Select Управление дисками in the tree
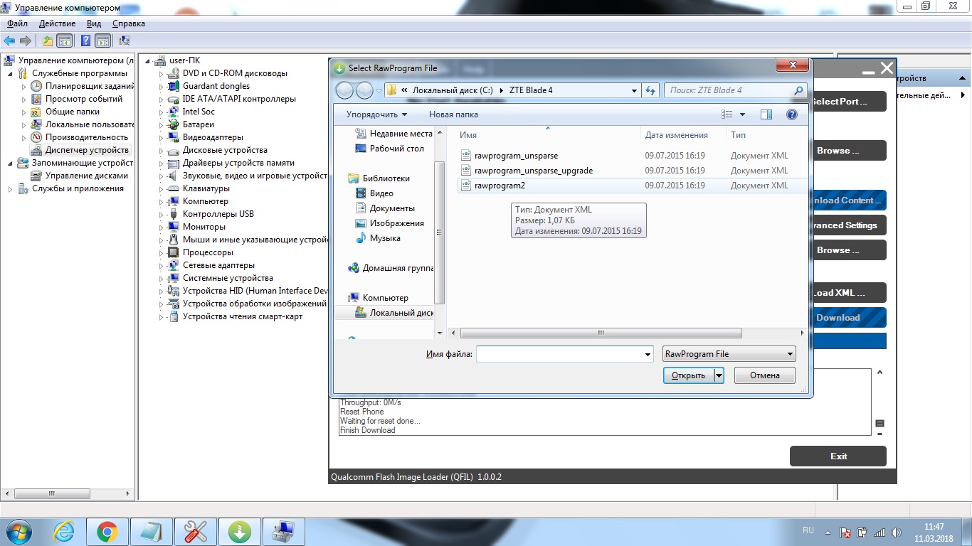Image resolution: width=972 pixels, height=546 pixels. [x=86, y=176]
